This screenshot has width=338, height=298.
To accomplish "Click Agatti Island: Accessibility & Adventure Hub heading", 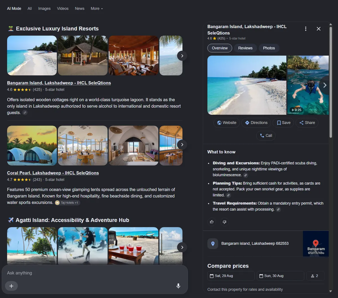I will (72, 220).
